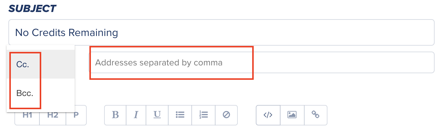440x132 pixels.
Task: Apply bold formatting with the B icon
Action: (115, 115)
